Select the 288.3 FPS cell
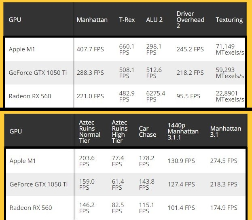The height and width of the screenshot is (220, 252). pos(90,73)
